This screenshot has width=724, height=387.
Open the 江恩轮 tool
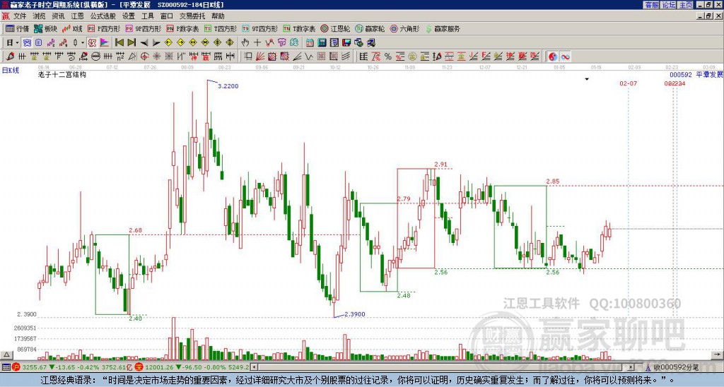(335, 28)
